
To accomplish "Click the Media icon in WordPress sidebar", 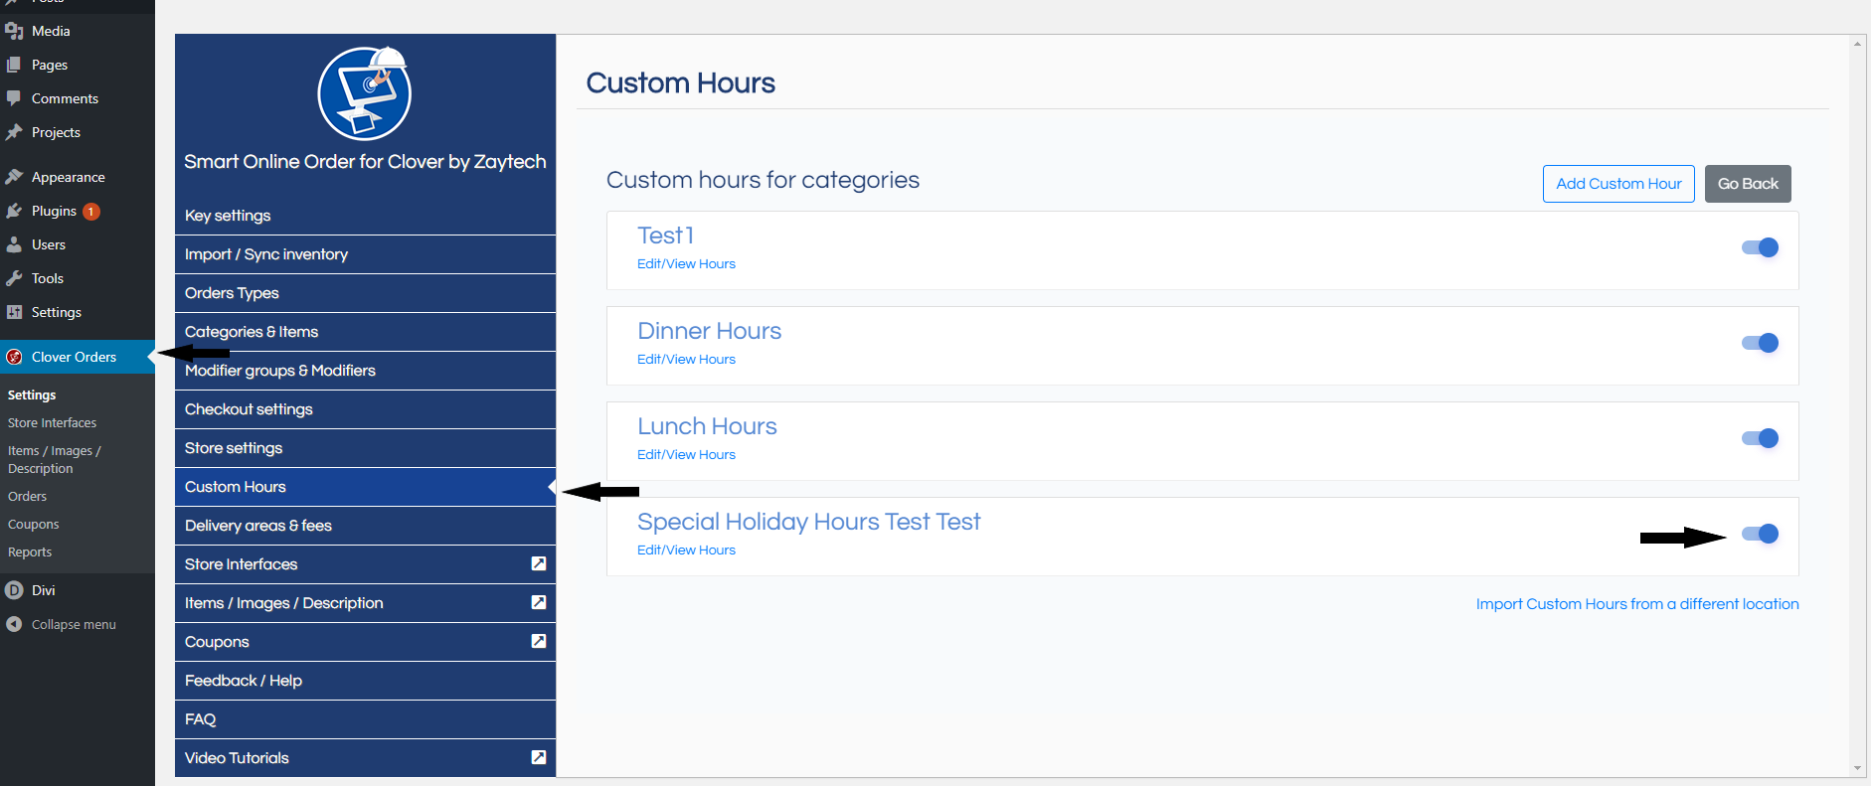I will (14, 31).
